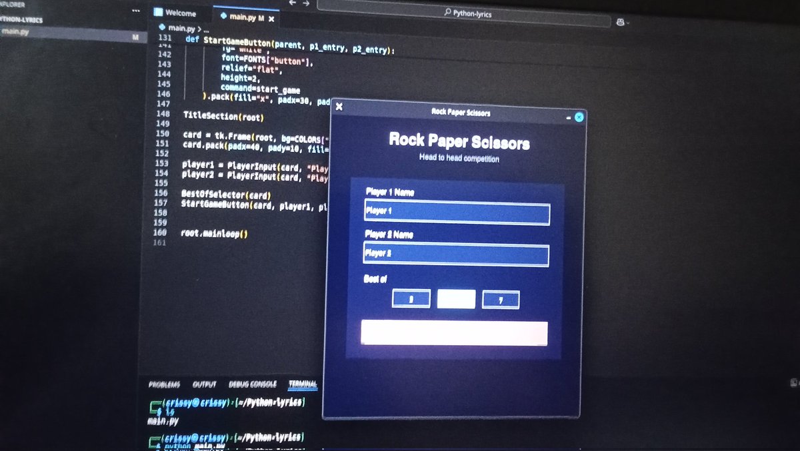
Task: Click code line 160 root.mainloop()
Action: 214,234
